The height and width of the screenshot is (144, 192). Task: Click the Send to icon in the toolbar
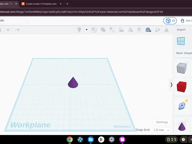[x=166, y=30]
